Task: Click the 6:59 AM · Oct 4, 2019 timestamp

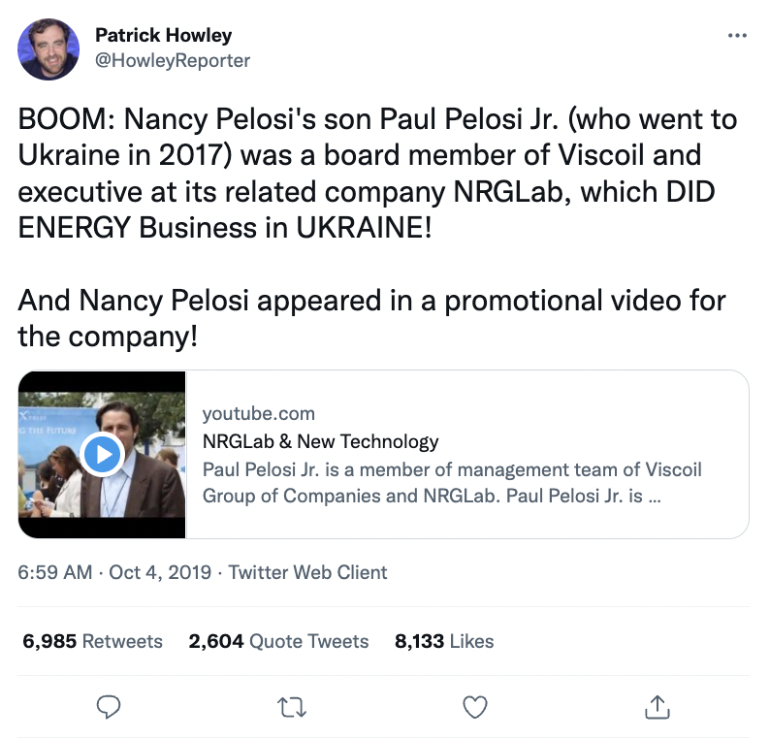Action: click(113, 572)
